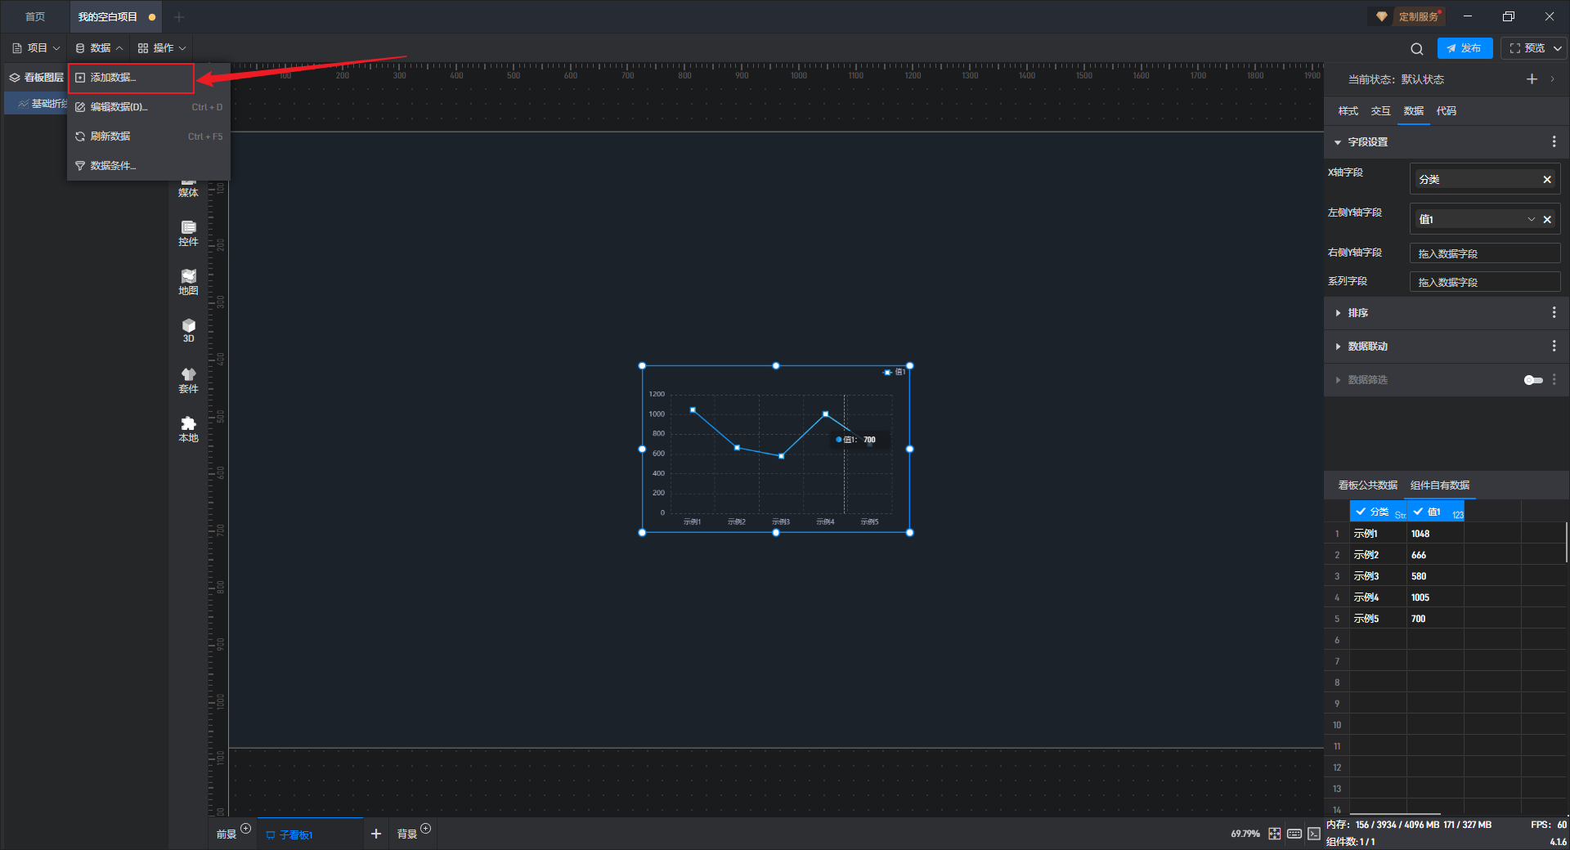Click the 69.79% zoom level
Image resolution: width=1570 pixels, height=850 pixels.
click(1245, 834)
